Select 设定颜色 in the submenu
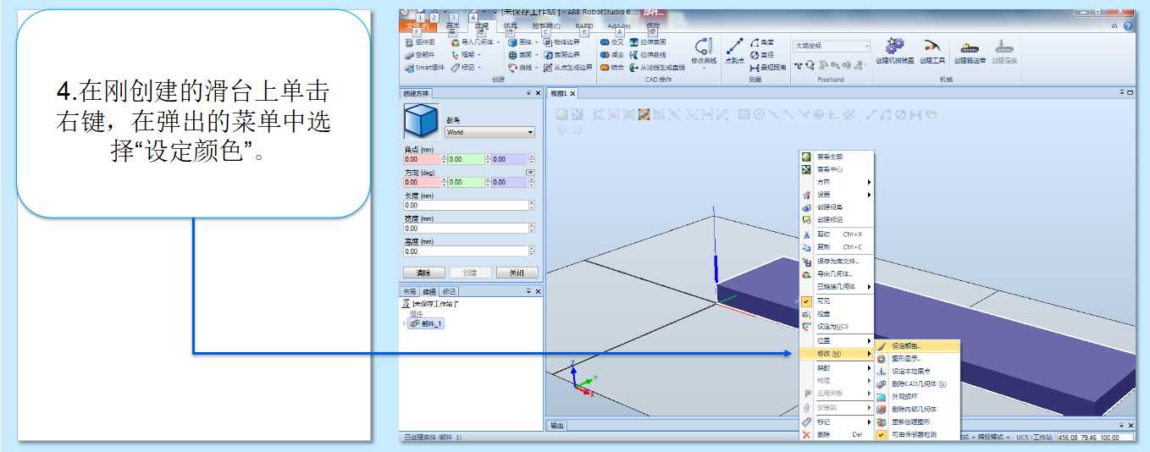The height and width of the screenshot is (452, 1150). 918,345
